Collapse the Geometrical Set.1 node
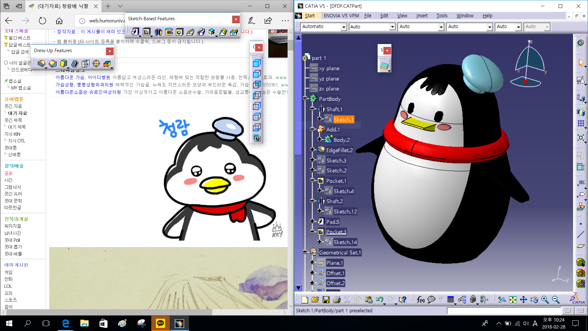 click(305, 252)
